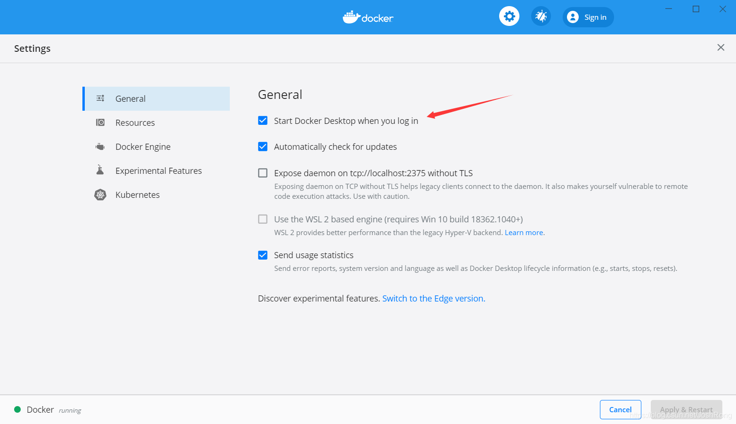
Task: Click the Kubernetes wheel icon
Action: click(x=100, y=195)
